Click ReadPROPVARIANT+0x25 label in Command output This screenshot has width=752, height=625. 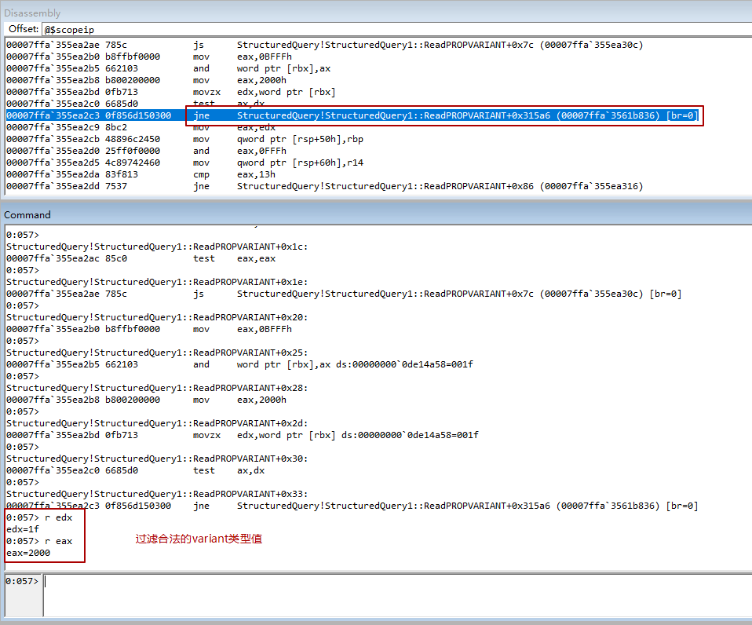click(x=157, y=353)
